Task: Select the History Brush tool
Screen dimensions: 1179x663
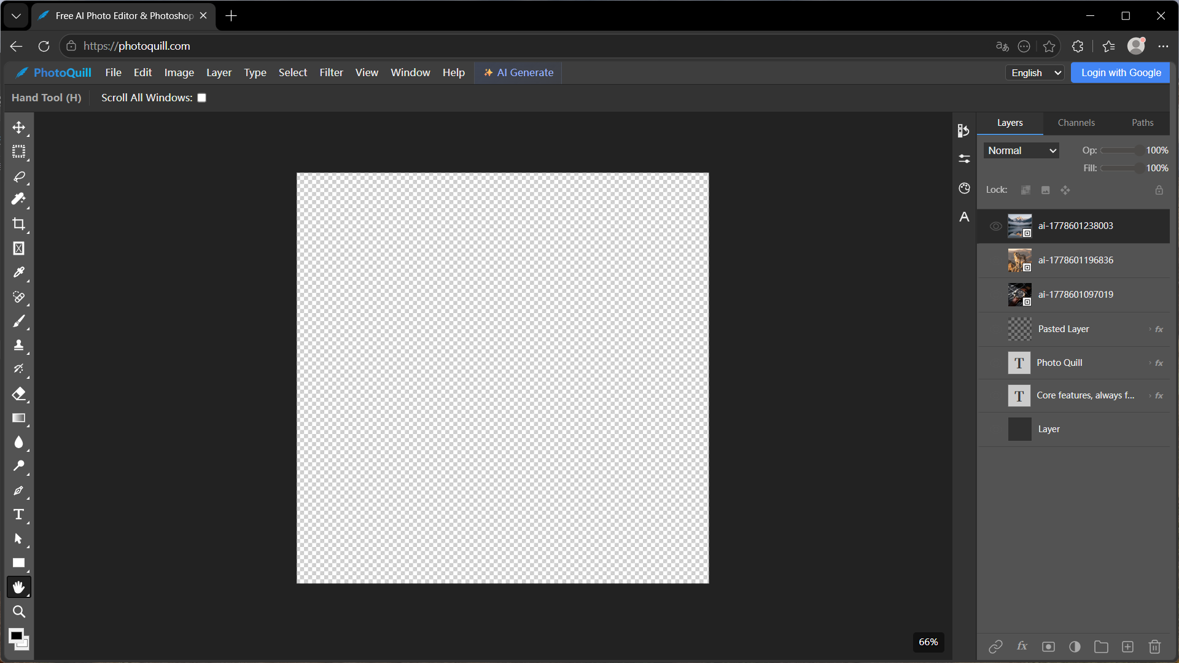Action: coord(18,370)
